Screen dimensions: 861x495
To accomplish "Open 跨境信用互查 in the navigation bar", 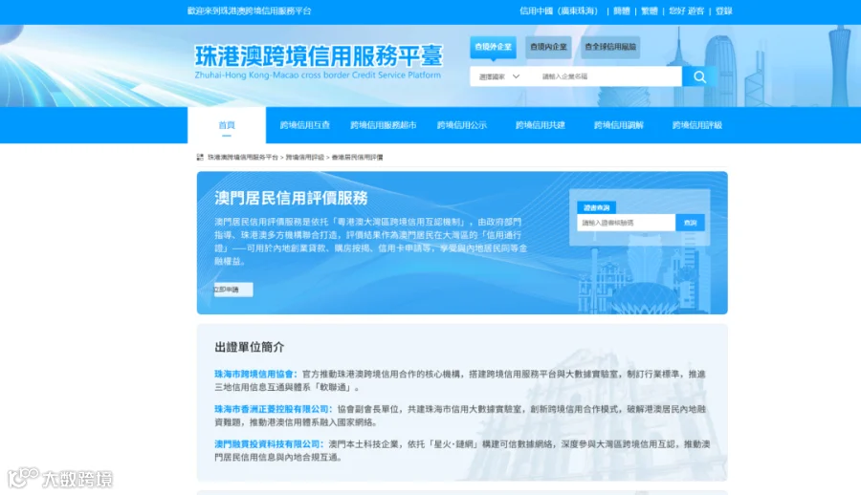I will (305, 125).
